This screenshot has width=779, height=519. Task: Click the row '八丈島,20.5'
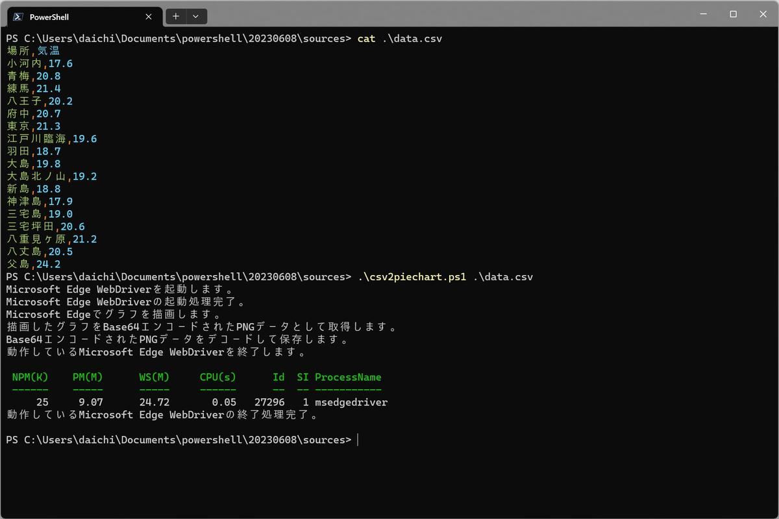(x=40, y=252)
